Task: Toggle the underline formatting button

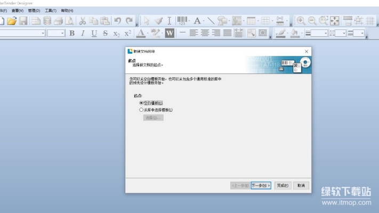Action: (94, 33)
